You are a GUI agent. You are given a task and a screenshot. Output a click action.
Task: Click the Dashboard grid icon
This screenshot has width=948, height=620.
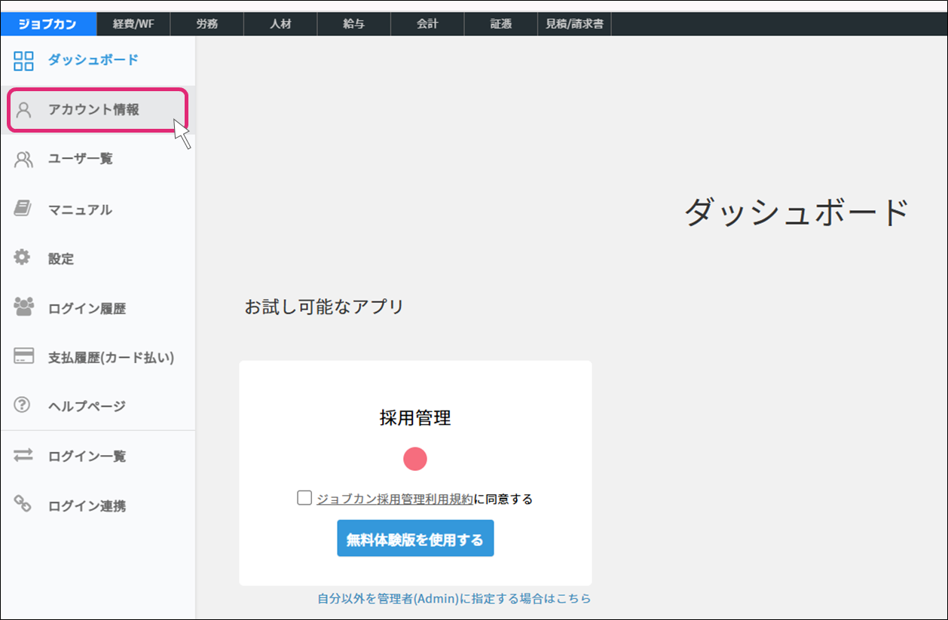tap(24, 60)
